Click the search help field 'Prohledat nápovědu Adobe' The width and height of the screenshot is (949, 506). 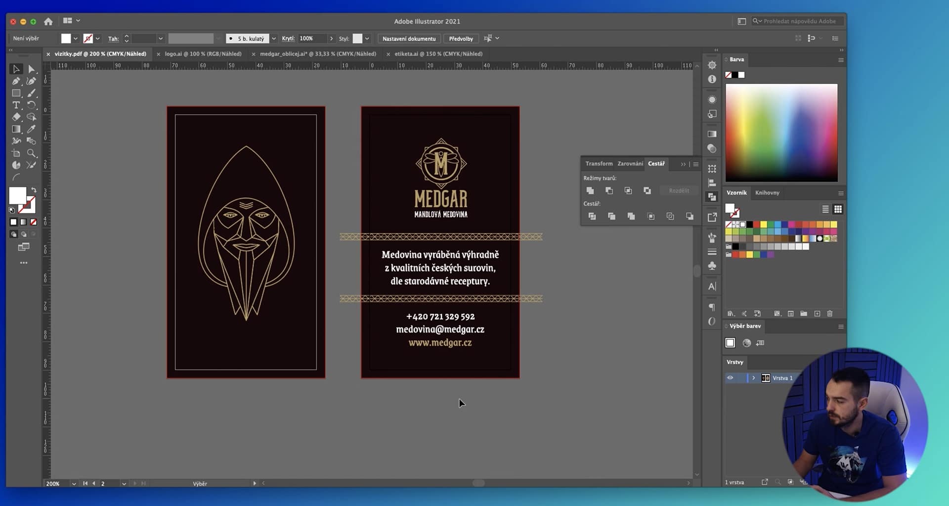pos(798,21)
